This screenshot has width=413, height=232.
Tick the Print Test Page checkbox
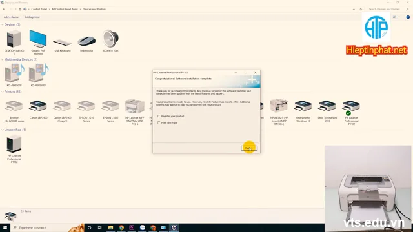tap(159, 122)
